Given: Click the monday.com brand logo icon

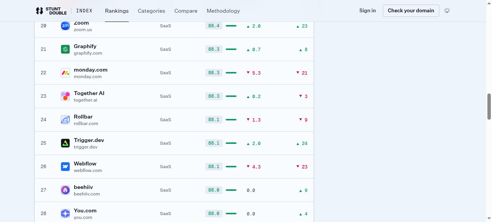Looking at the screenshot, I should [x=65, y=73].
